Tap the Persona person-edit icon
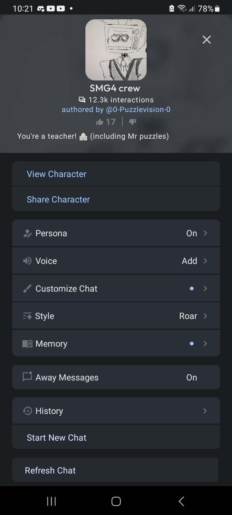This screenshot has height=515, width=232. pyautogui.click(x=27, y=233)
